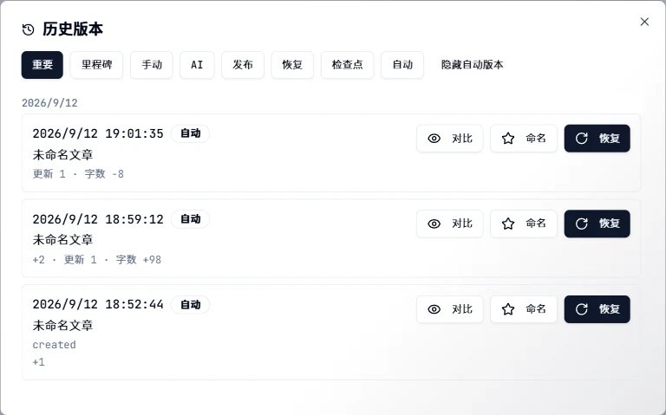The width and height of the screenshot is (666, 415).
Task: Show only AI versions
Action: pos(197,65)
